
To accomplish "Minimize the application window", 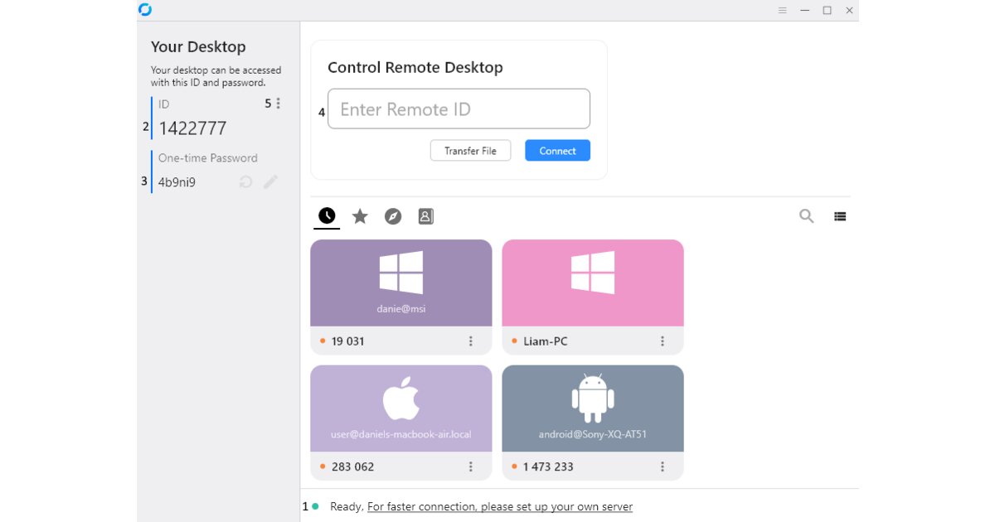I will click(805, 10).
